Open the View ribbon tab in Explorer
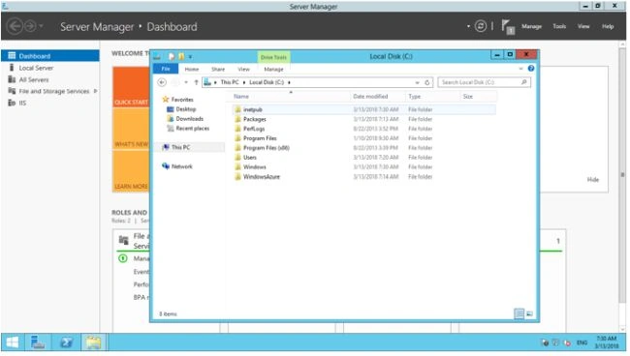The image size is (630, 356). click(243, 70)
